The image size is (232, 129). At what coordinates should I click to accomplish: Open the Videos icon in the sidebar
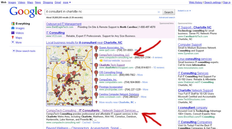(x=13, y=33)
